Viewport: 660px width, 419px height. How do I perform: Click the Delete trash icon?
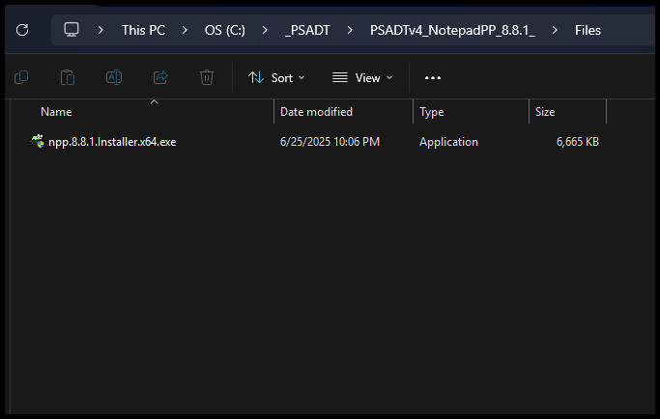[206, 77]
